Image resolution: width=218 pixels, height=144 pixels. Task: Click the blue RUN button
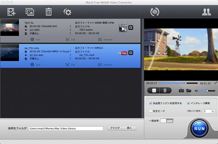pyautogui.click(x=199, y=128)
